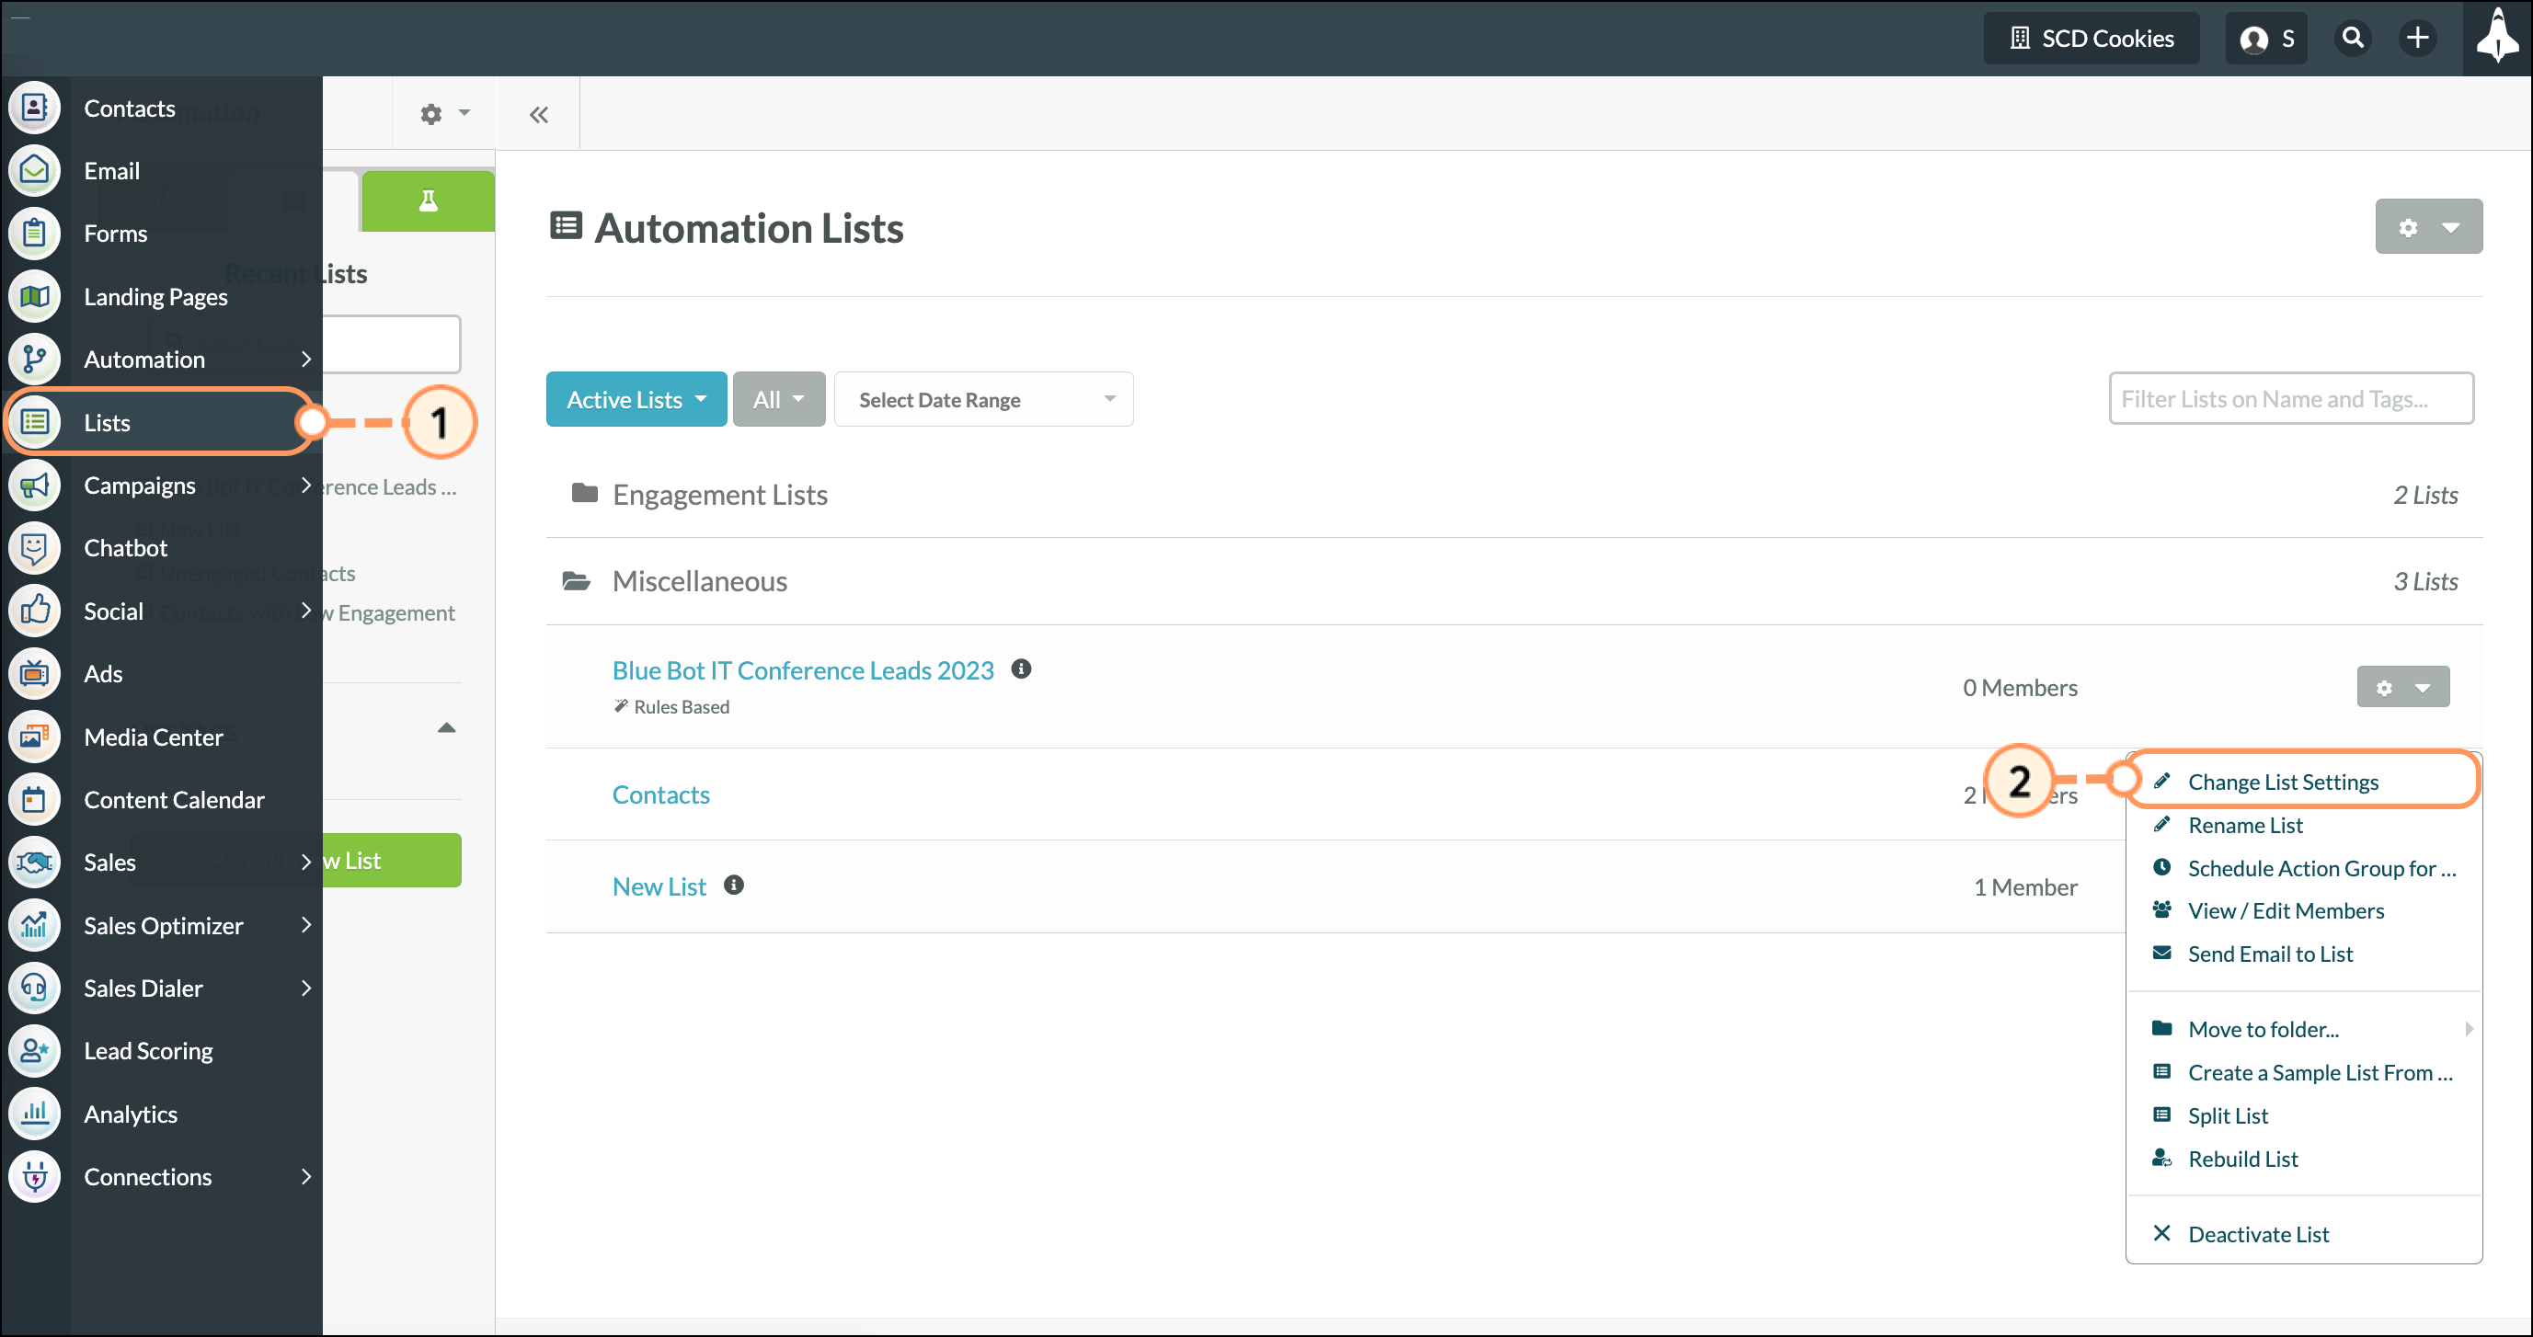Open the Active Lists dropdown
Viewport: 2533px width, 1337px height.
(636, 399)
